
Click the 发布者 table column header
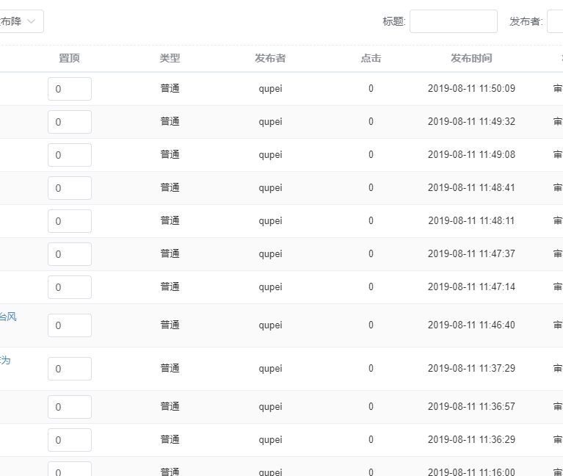click(x=270, y=58)
